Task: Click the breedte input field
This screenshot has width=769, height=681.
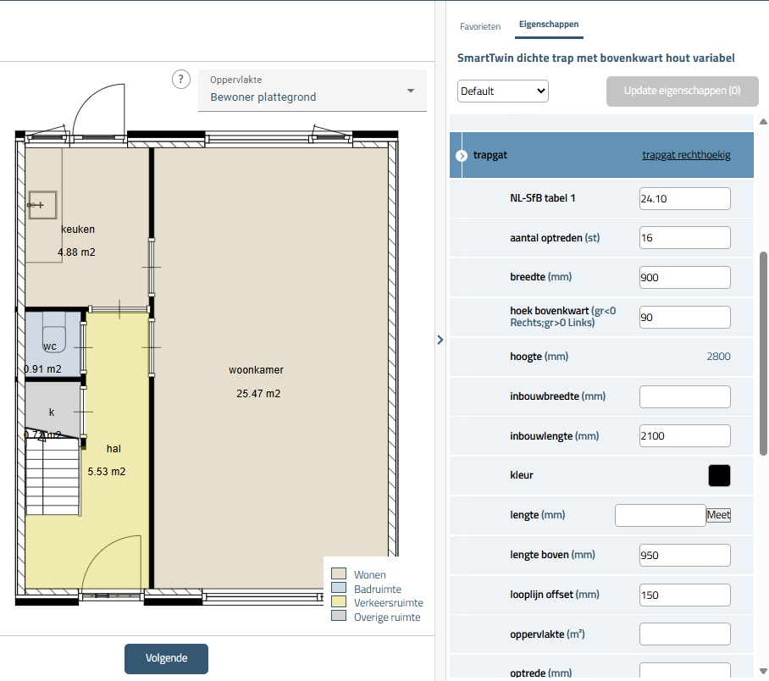Action: pyautogui.click(x=684, y=278)
